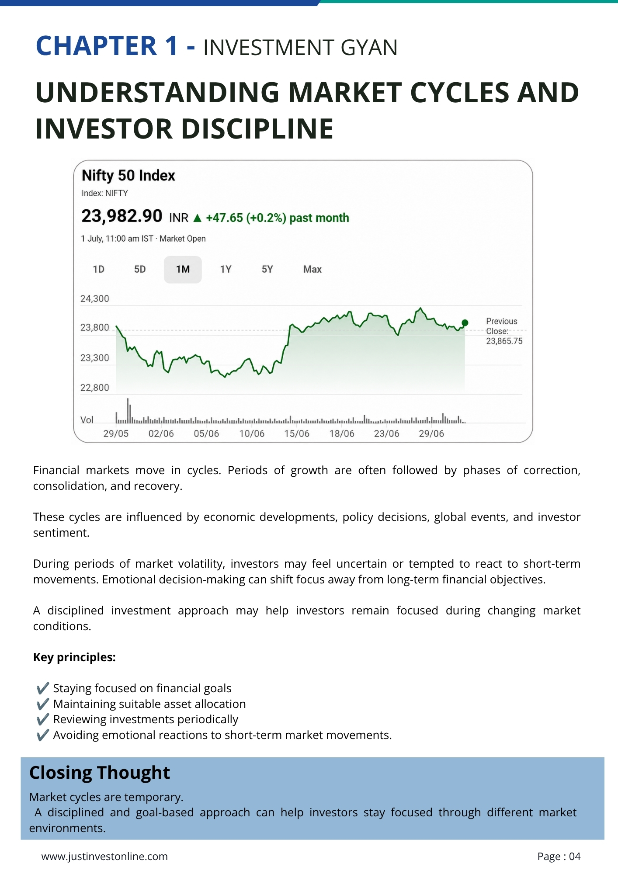Click checkmark beside Staying focused on financial goals
The image size is (618, 874).
pos(42,688)
